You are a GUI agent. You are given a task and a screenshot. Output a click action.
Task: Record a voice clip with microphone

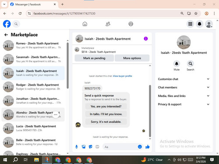[x=77, y=147]
